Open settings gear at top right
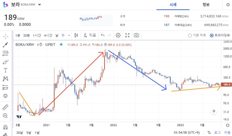The height and width of the screenshot is (136, 232). [228, 5]
